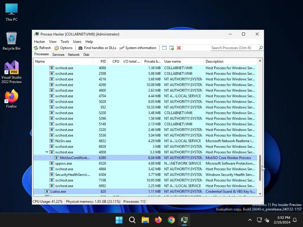The image size is (303, 227).
Task: Click the find window toolbar icon
Action: pyautogui.click(x=164, y=48)
